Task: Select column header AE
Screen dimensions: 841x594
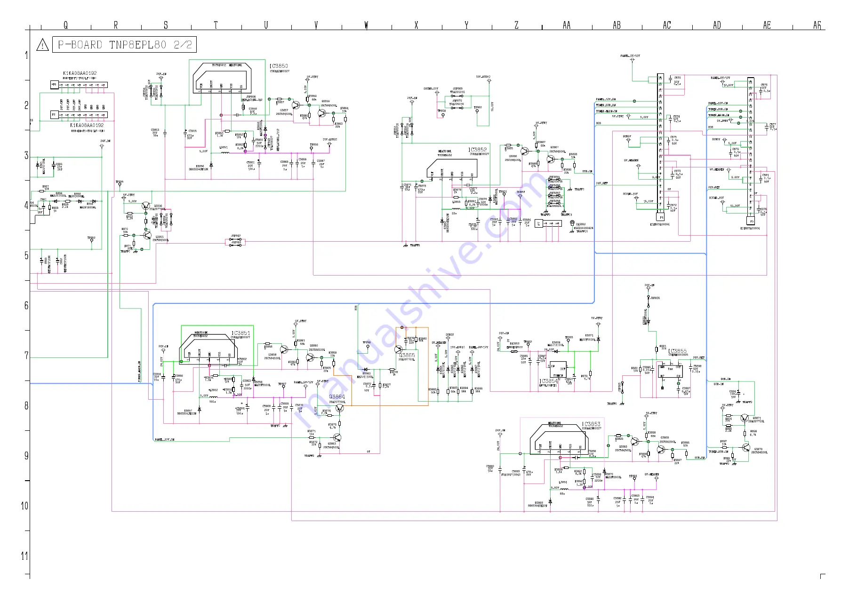Action: pos(767,25)
